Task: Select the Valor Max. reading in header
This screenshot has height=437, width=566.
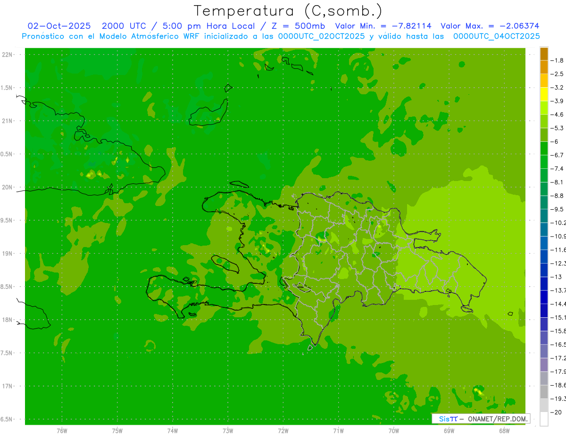Action: pos(490,26)
